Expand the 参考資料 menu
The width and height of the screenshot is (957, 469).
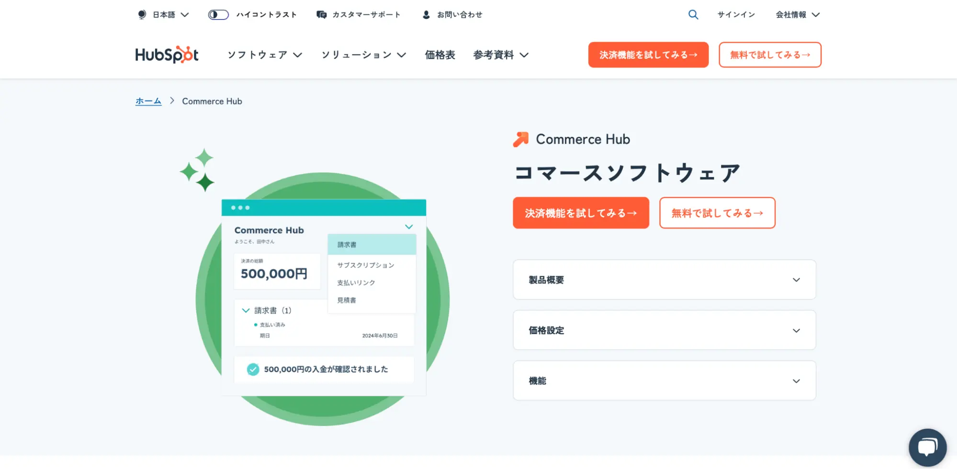click(501, 55)
